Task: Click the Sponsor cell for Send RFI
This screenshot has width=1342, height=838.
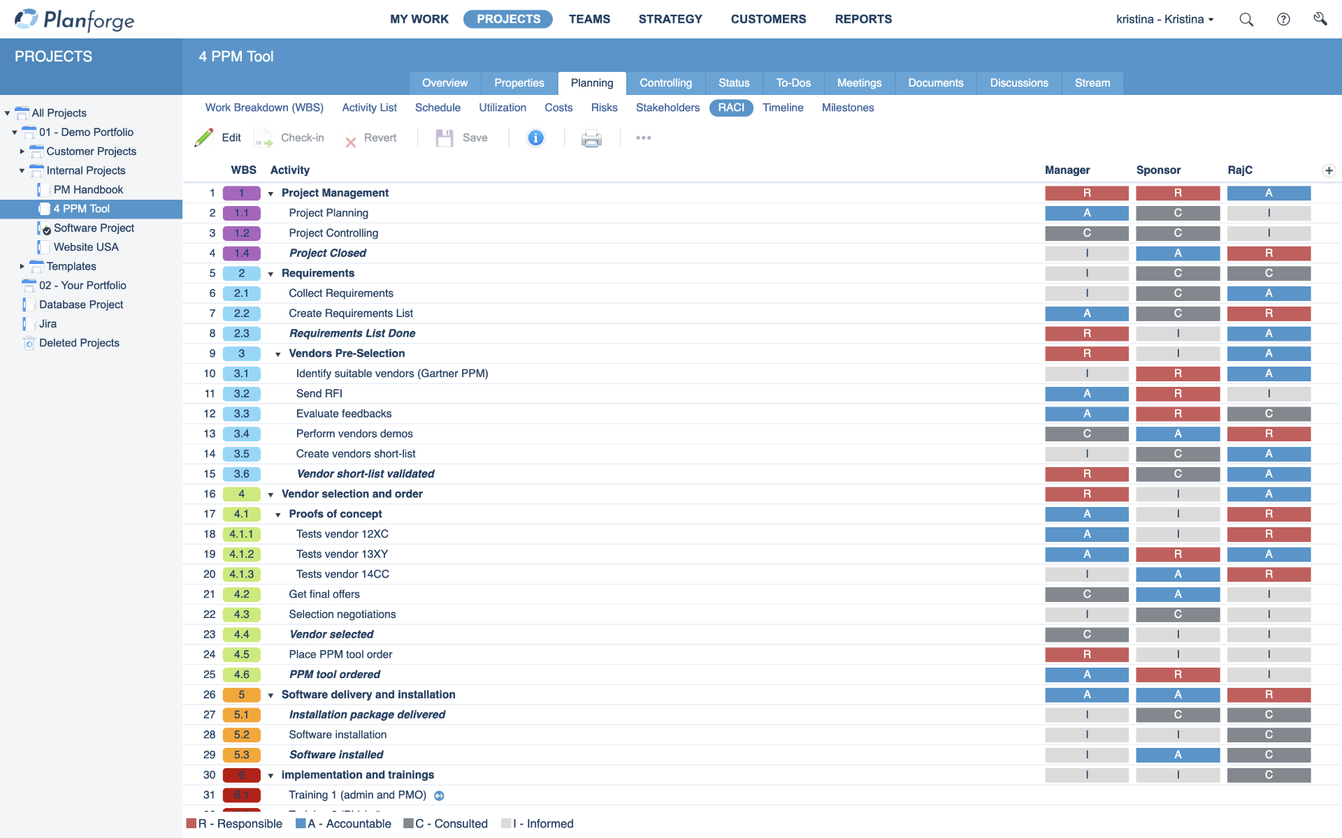Action: coord(1177,394)
